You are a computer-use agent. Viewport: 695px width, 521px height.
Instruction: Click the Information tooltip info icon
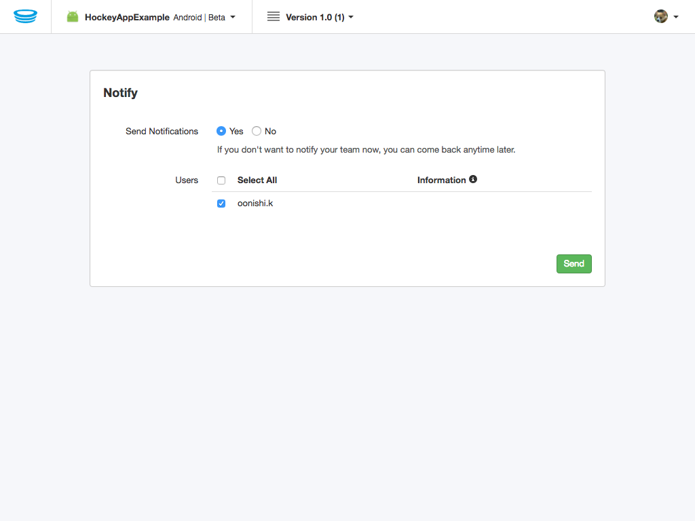point(473,179)
